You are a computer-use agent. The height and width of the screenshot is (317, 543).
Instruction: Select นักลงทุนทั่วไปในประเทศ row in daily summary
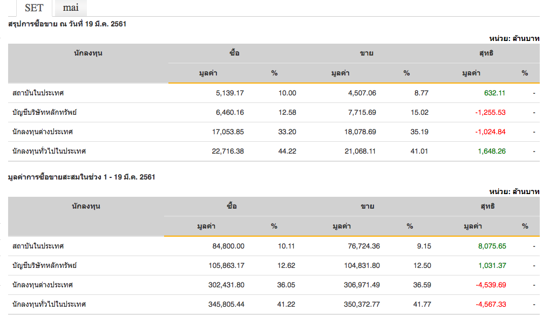[x=49, y=151]
